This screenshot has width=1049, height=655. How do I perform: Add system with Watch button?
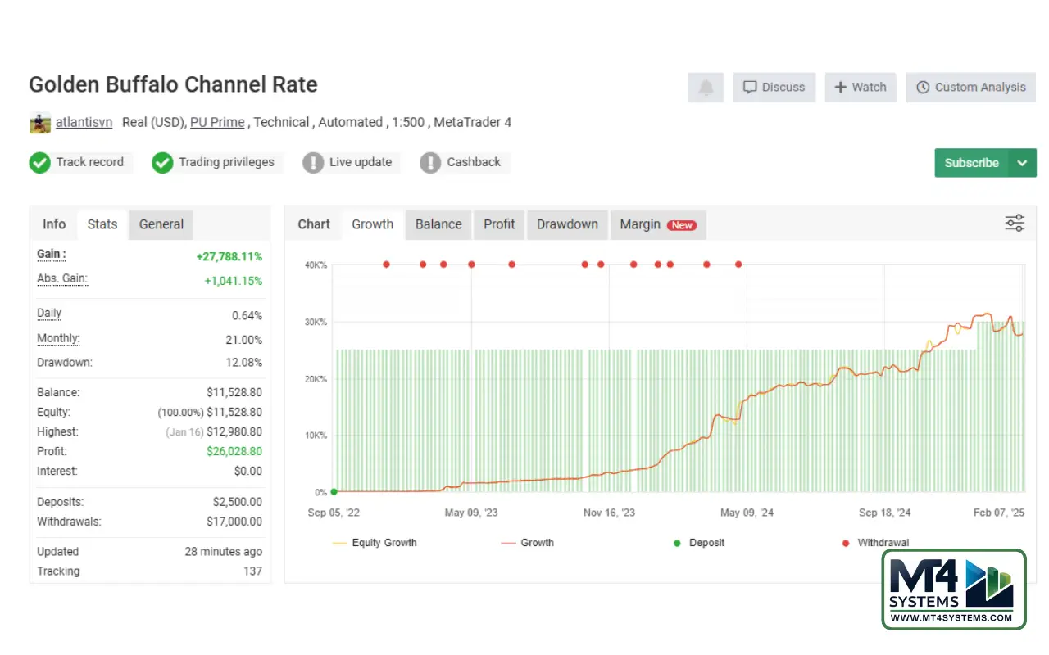(861, 88)
